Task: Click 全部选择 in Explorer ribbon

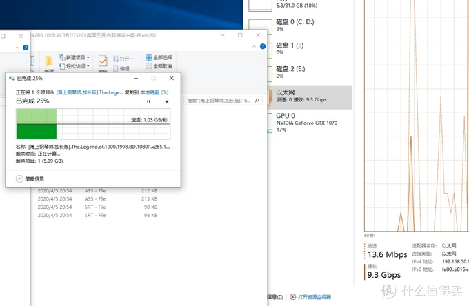Action: point(159,57)
